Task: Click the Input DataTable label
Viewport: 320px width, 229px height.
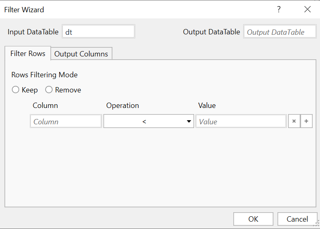Action: [x=33, y=32]
